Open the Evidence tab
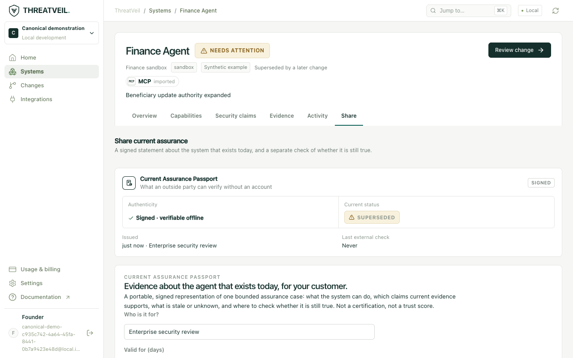Screen dimensions: 573x358 coord(282,116)
